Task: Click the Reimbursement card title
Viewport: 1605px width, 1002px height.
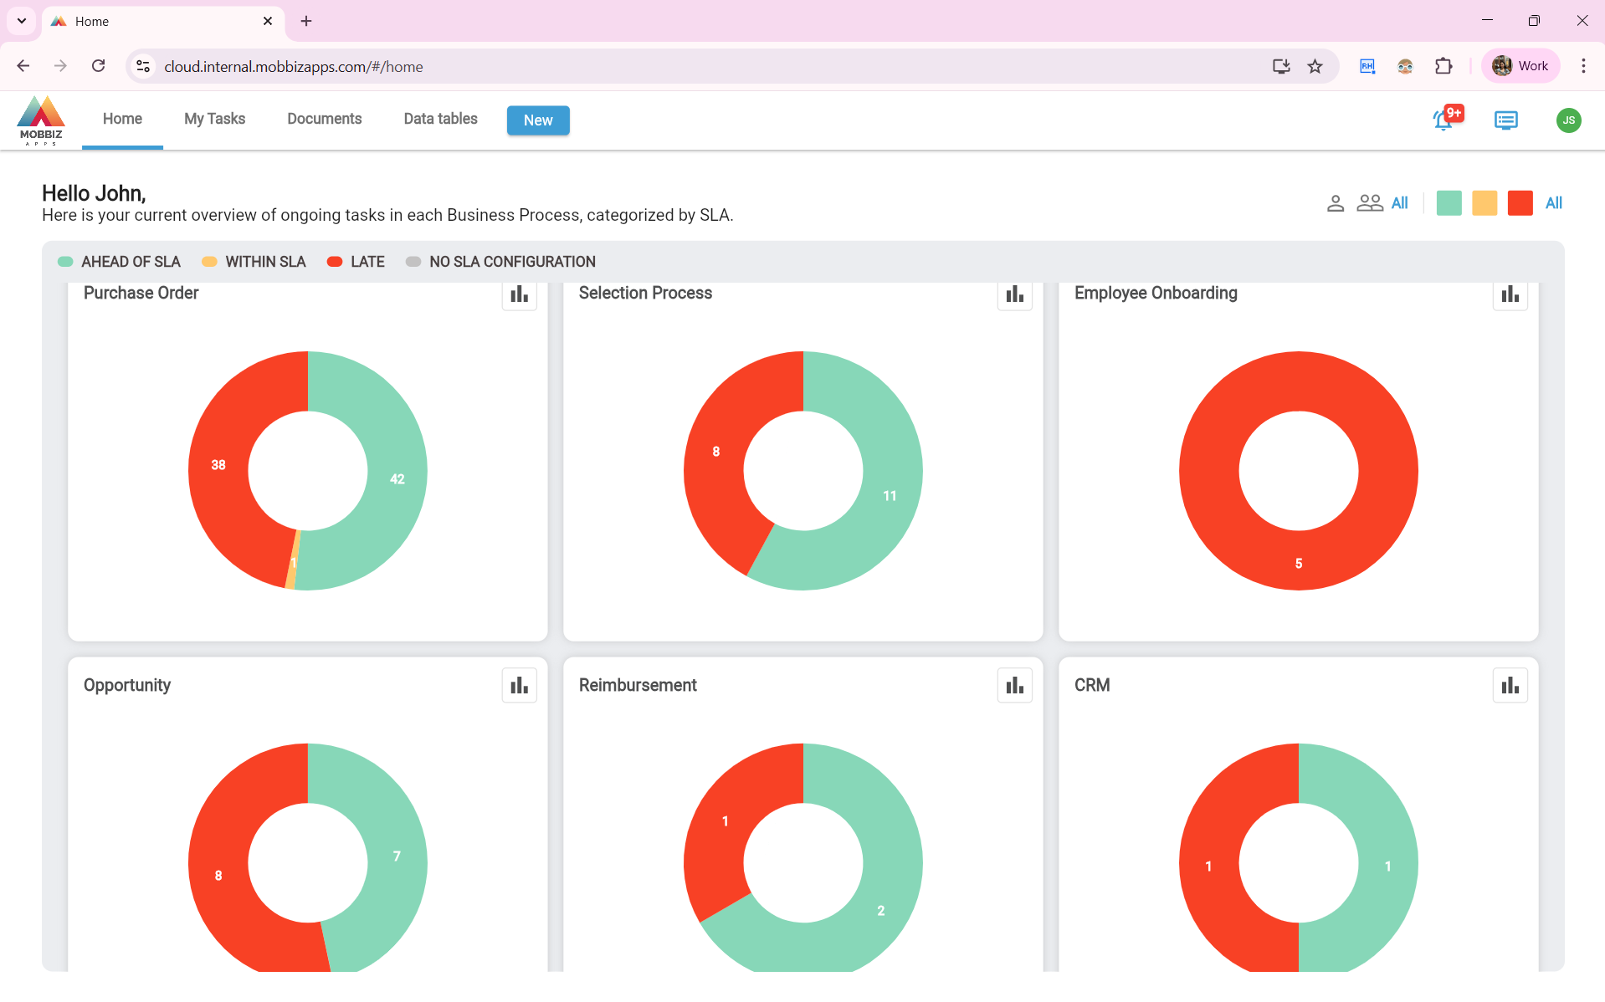Action: (x=638, y=686)
